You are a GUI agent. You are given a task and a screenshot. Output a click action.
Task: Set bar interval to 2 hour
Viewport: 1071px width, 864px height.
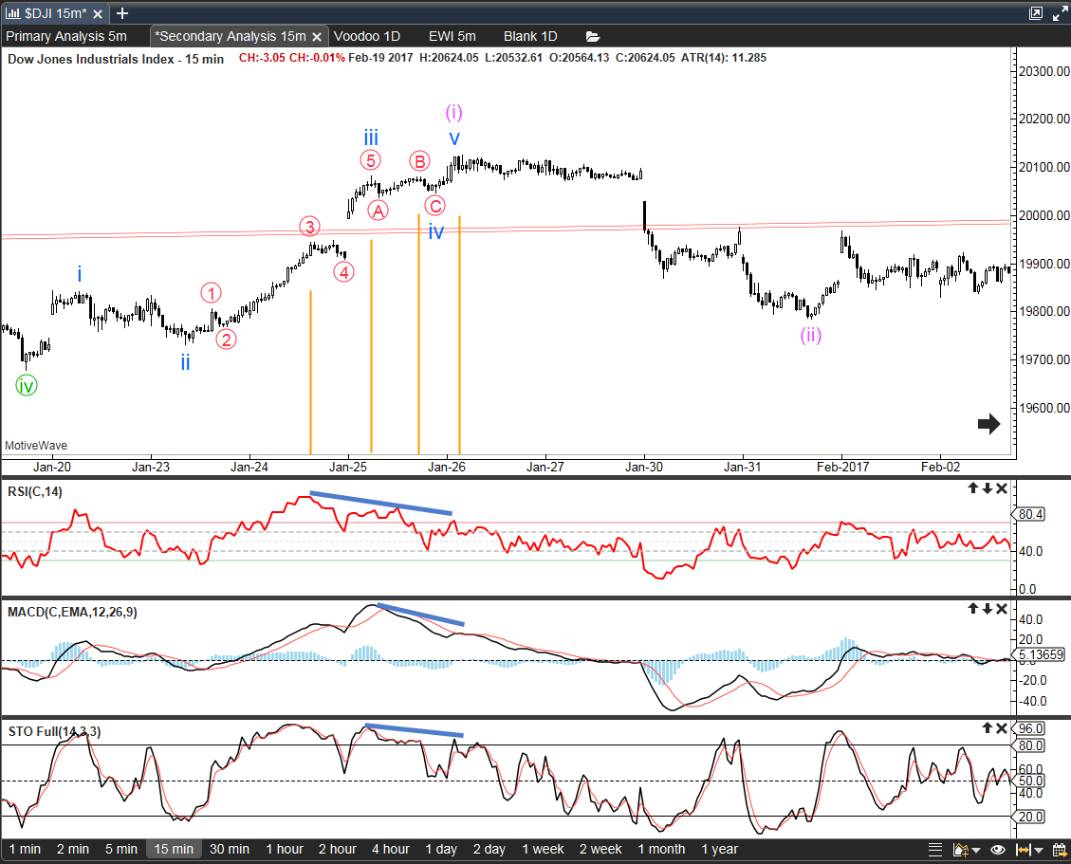coord(338,849)
